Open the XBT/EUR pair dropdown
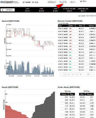Viewport: 96px width, 118px height. [x=9, y=10]
